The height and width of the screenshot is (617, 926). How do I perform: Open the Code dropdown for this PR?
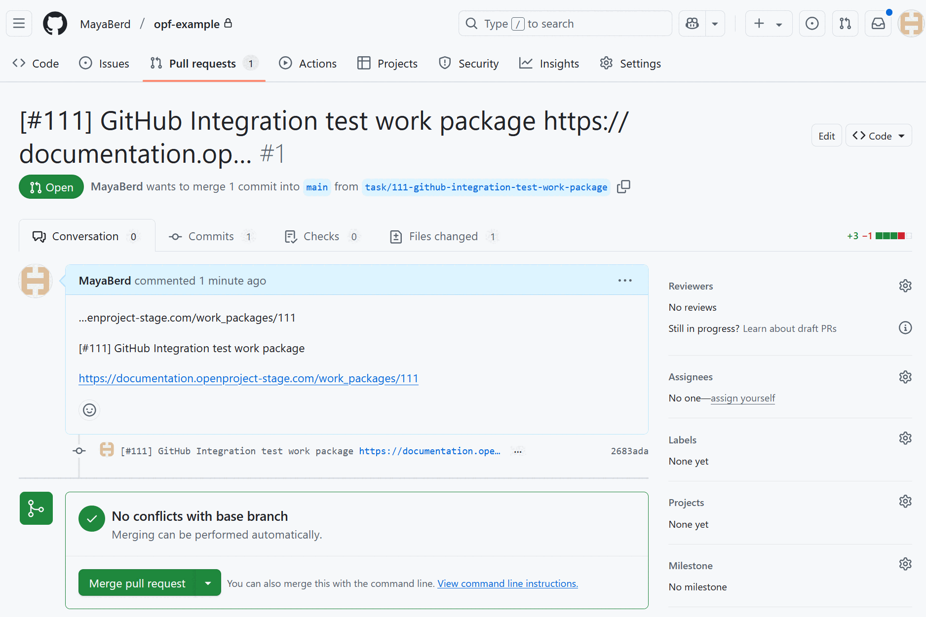[x=879, y=135]
